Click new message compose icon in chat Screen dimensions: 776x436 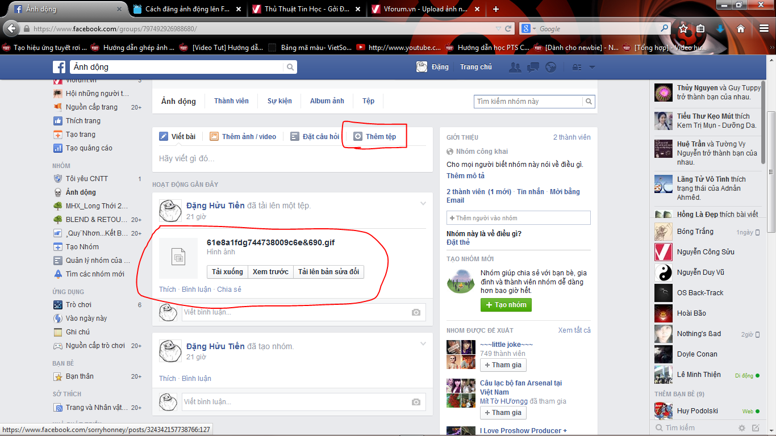[756, 427]
